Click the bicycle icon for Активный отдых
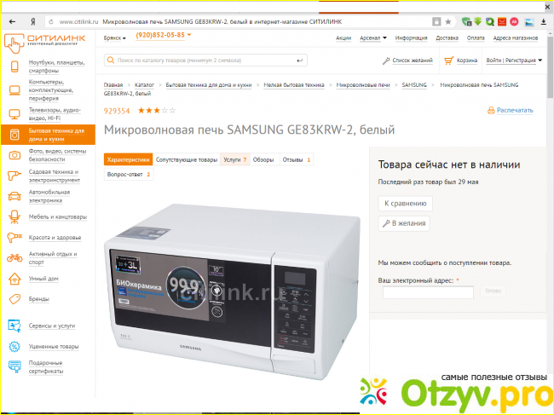This screenshot has width=554, height=415. point(14,258)
